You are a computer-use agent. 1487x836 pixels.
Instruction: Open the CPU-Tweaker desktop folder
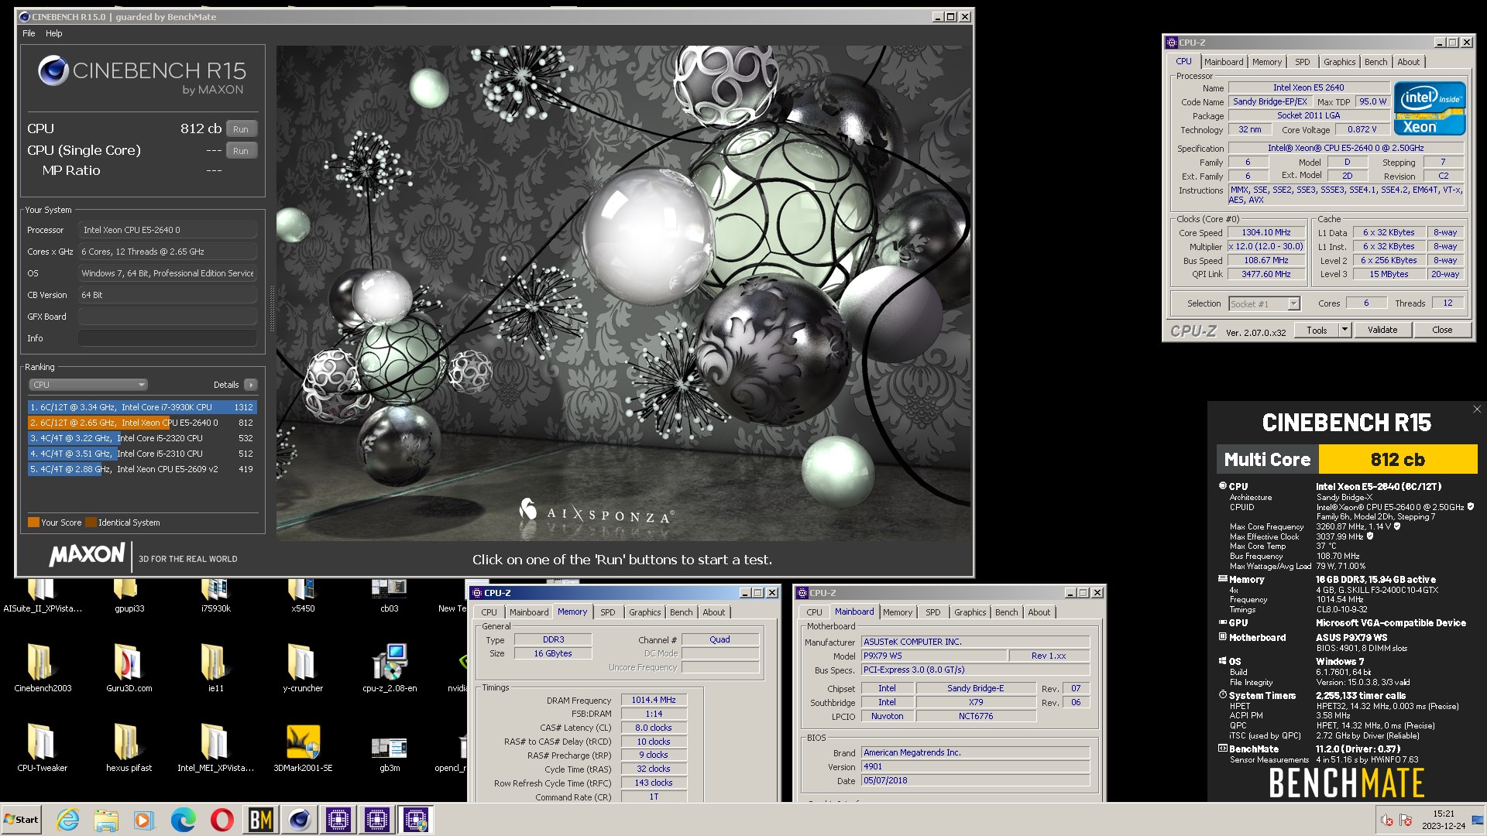(x=42, y=747)
